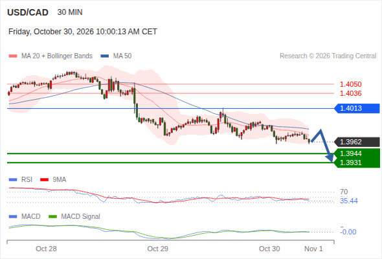382x259 pixels.
Task: Click the 9MA legend red swatch
Action: (x=44, y=180)
